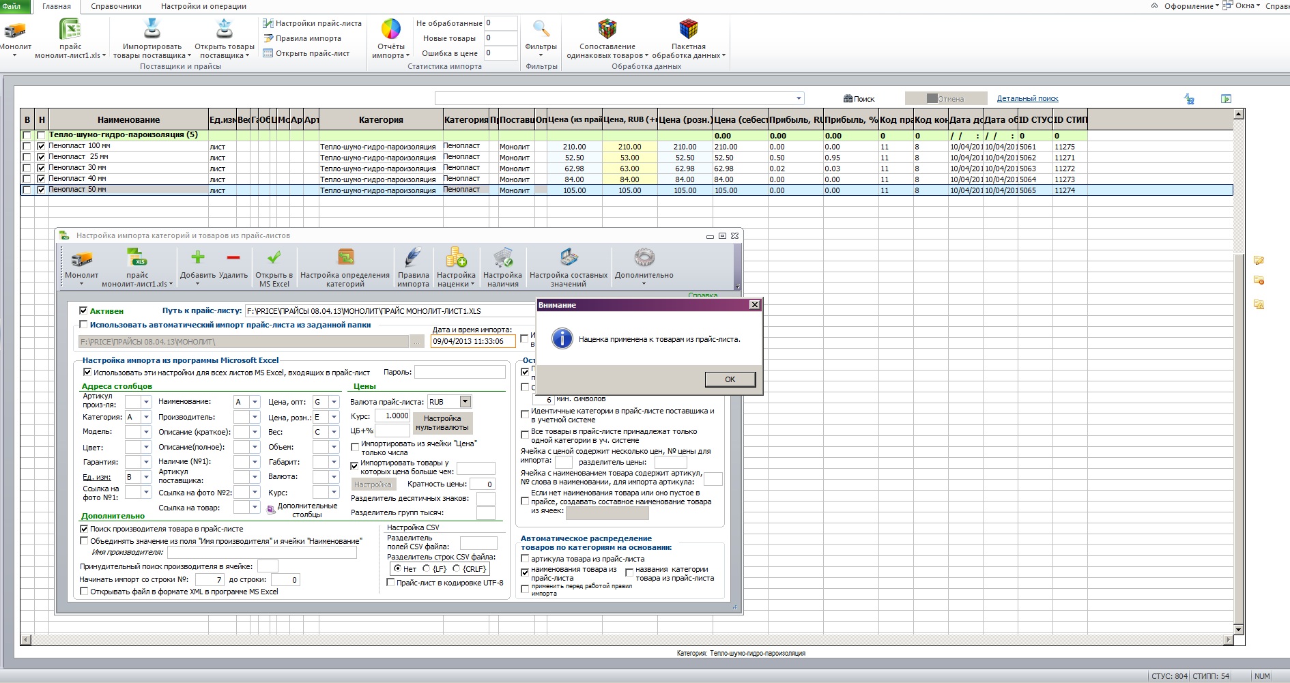Switch to the Главная ribbon tab

point(57,6)
